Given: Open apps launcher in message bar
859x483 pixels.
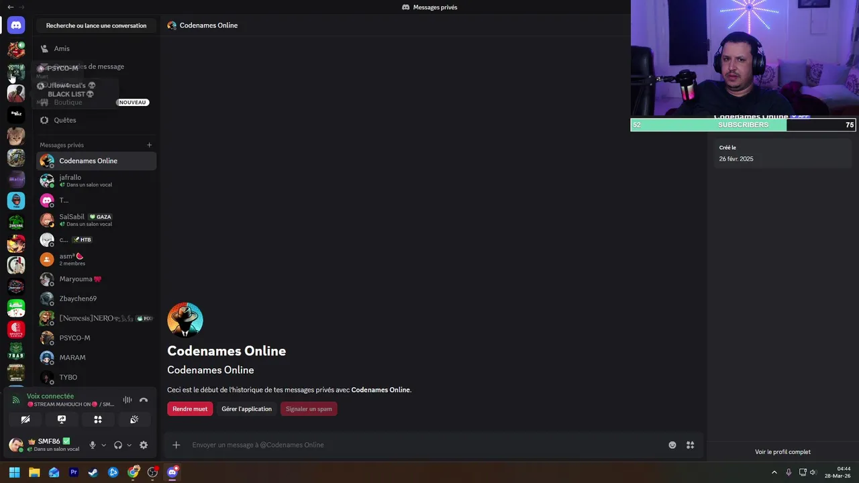Looking at the screenshot, I should pos(690,445).
